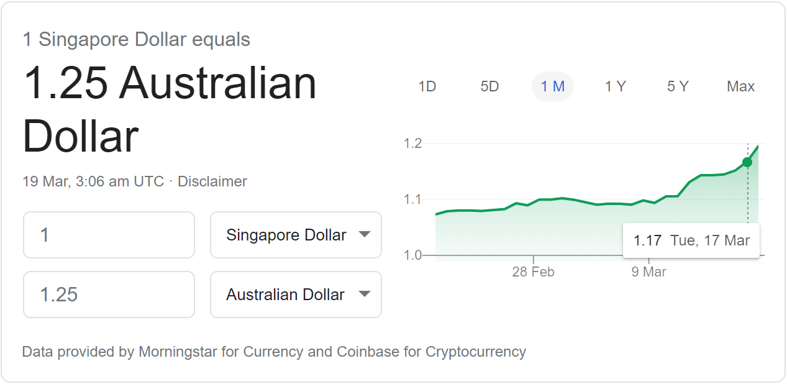Click the 28 Feb axis marker
This screenshot has width=787, height=384.
[x=533, y=272]
